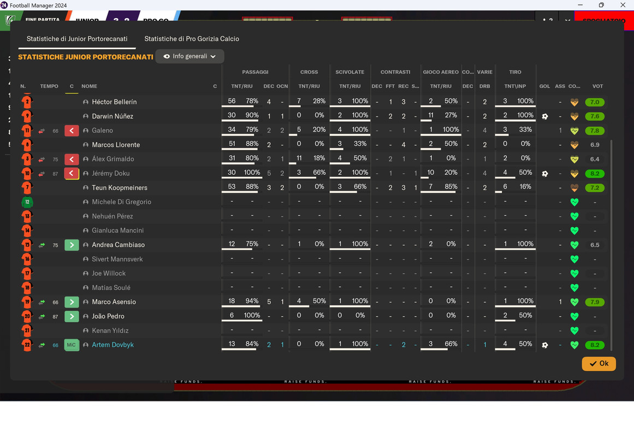This screenshot has width=634, height=437.
Task: Click Gianluca Mancini's player name
Action: tap(117, 231)
